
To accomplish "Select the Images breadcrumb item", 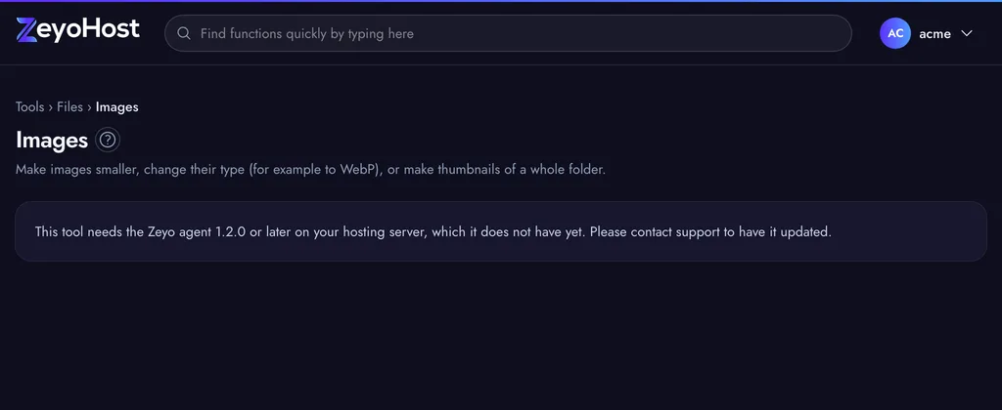I will [117, 107].
